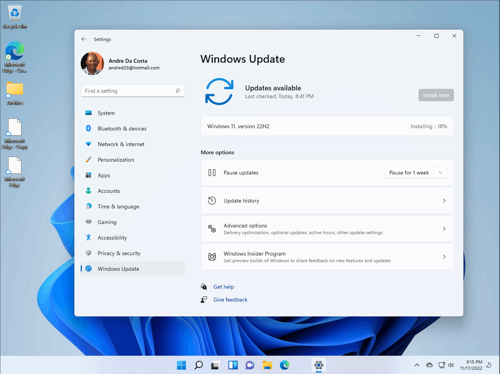Click Pause for 1 week button
This screenshot has width=500, height=374.
pyautogui.click(x=409, y=173)
